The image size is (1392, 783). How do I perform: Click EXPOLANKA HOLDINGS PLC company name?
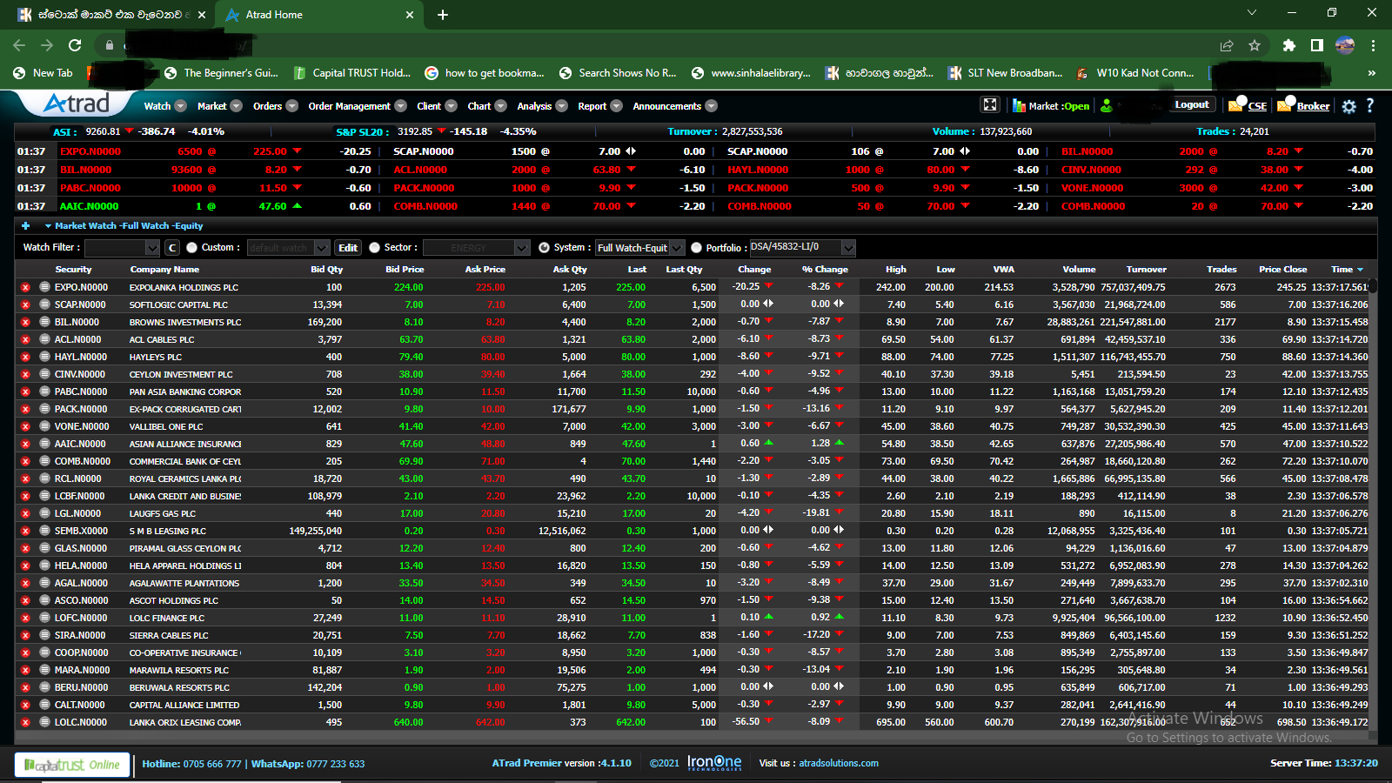pyautogui.click(x=184, y=287)
